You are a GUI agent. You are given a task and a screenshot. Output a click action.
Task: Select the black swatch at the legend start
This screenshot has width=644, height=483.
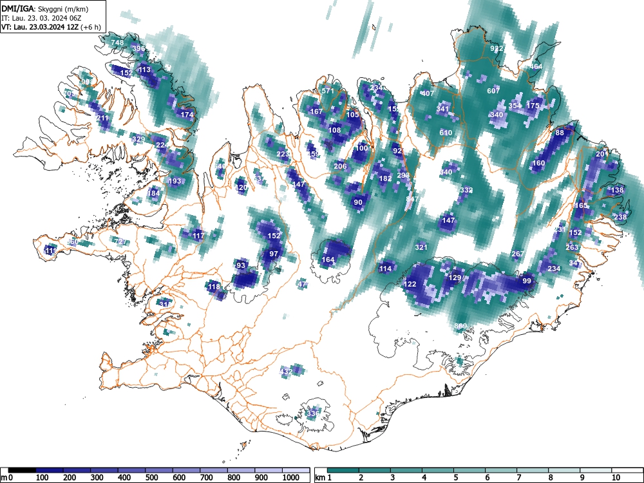coord(22,470)
